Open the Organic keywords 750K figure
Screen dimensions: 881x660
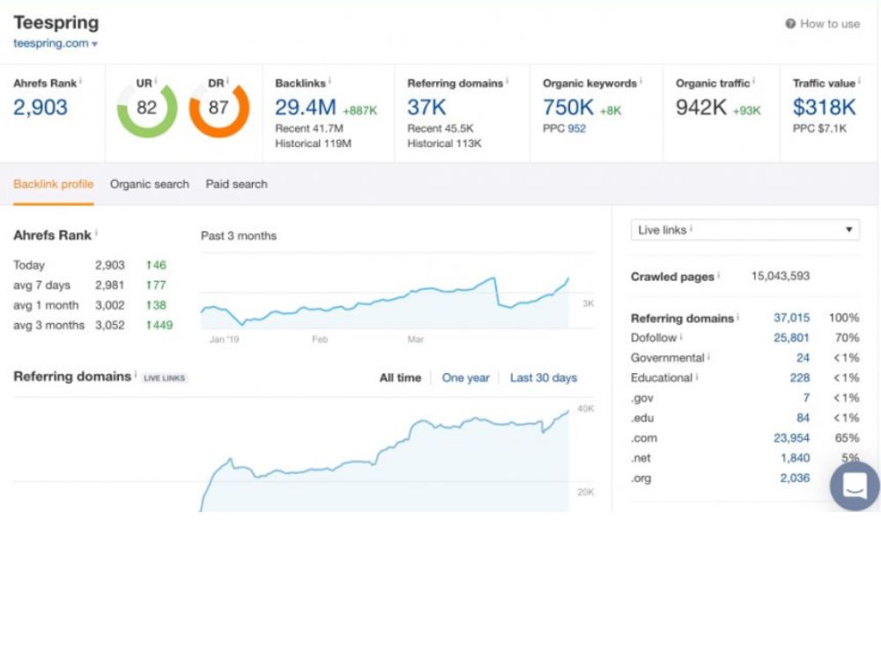(x=568, y=107)
